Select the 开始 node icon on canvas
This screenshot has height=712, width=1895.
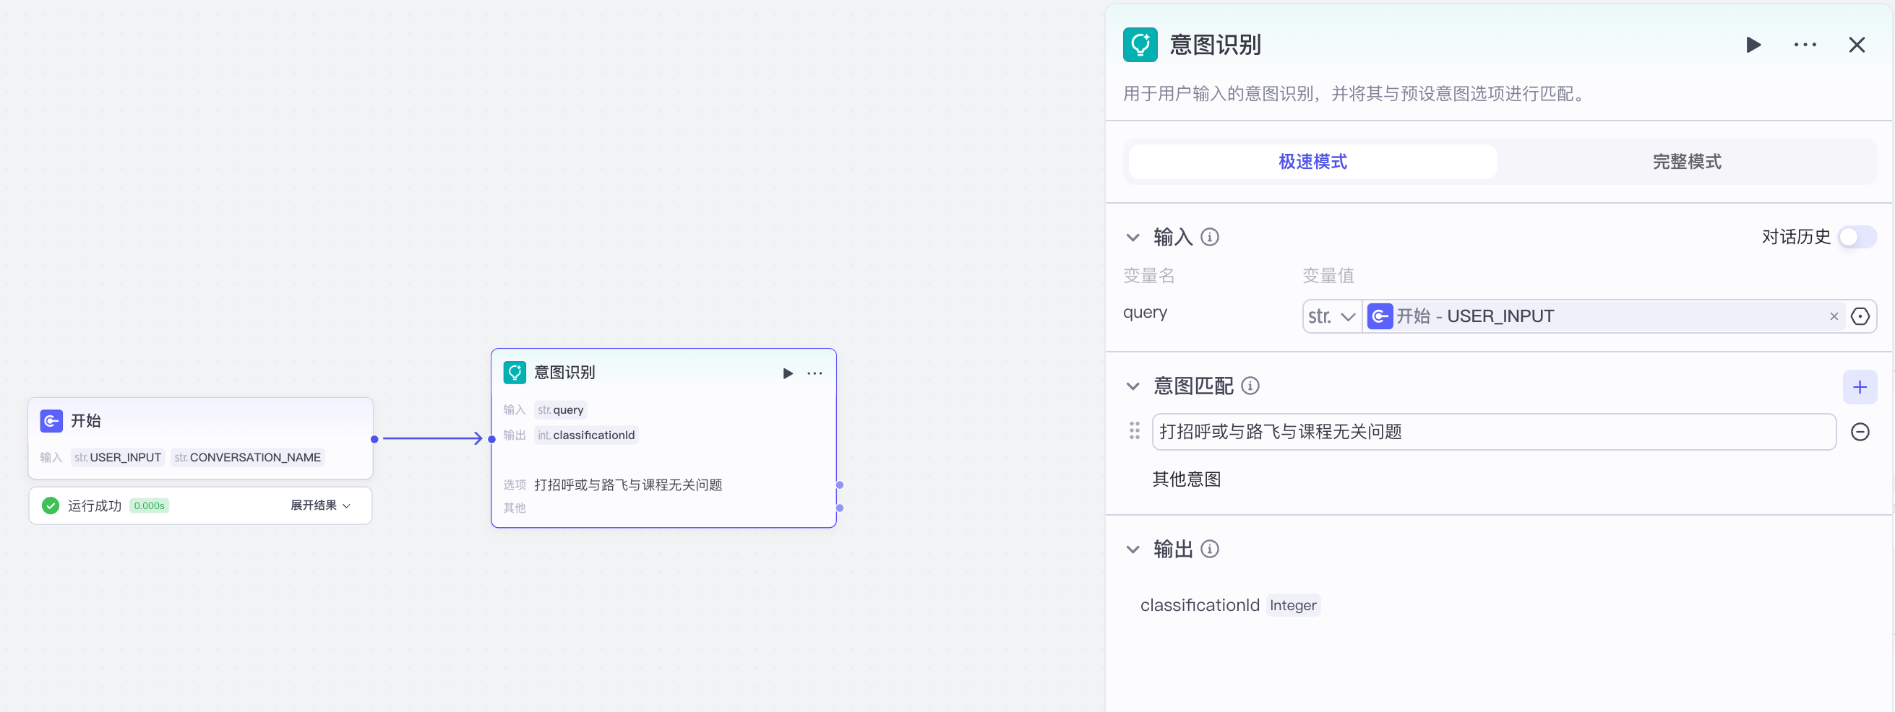pos(50,421)
